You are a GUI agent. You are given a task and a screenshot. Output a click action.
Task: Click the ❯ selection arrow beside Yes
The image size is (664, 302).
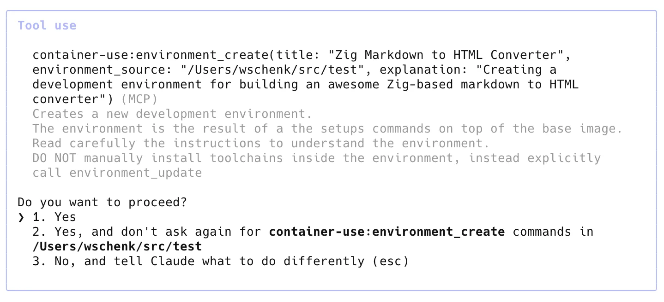(21, 217)
